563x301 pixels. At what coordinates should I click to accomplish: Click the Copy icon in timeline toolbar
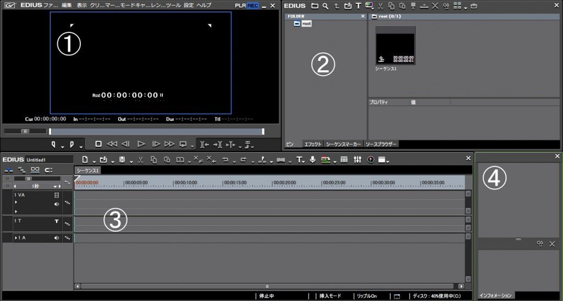point(154,160)
